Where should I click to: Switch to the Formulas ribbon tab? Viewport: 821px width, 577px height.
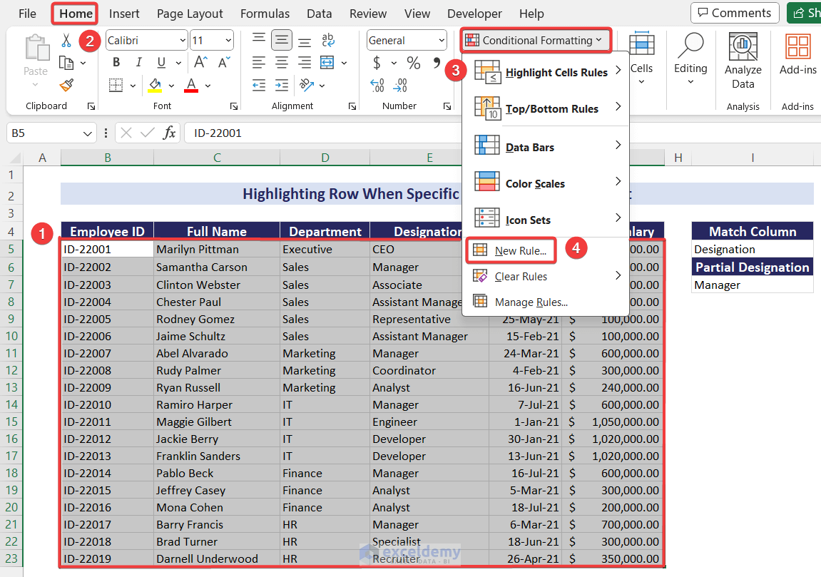click(x=265, y=14)
